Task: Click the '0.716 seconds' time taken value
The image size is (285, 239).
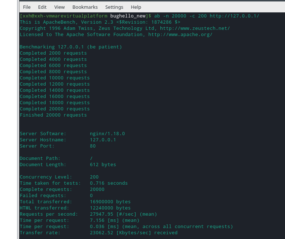Action: click(x=109, y=183)
